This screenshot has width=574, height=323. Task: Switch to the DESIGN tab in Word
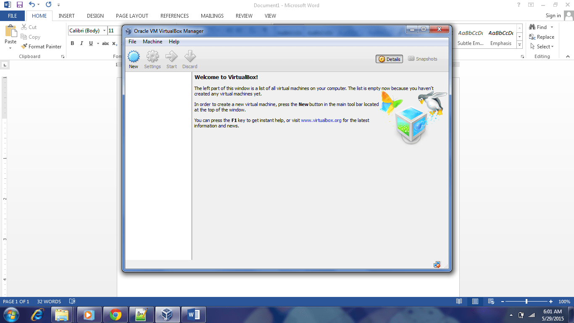coord(95,16)
